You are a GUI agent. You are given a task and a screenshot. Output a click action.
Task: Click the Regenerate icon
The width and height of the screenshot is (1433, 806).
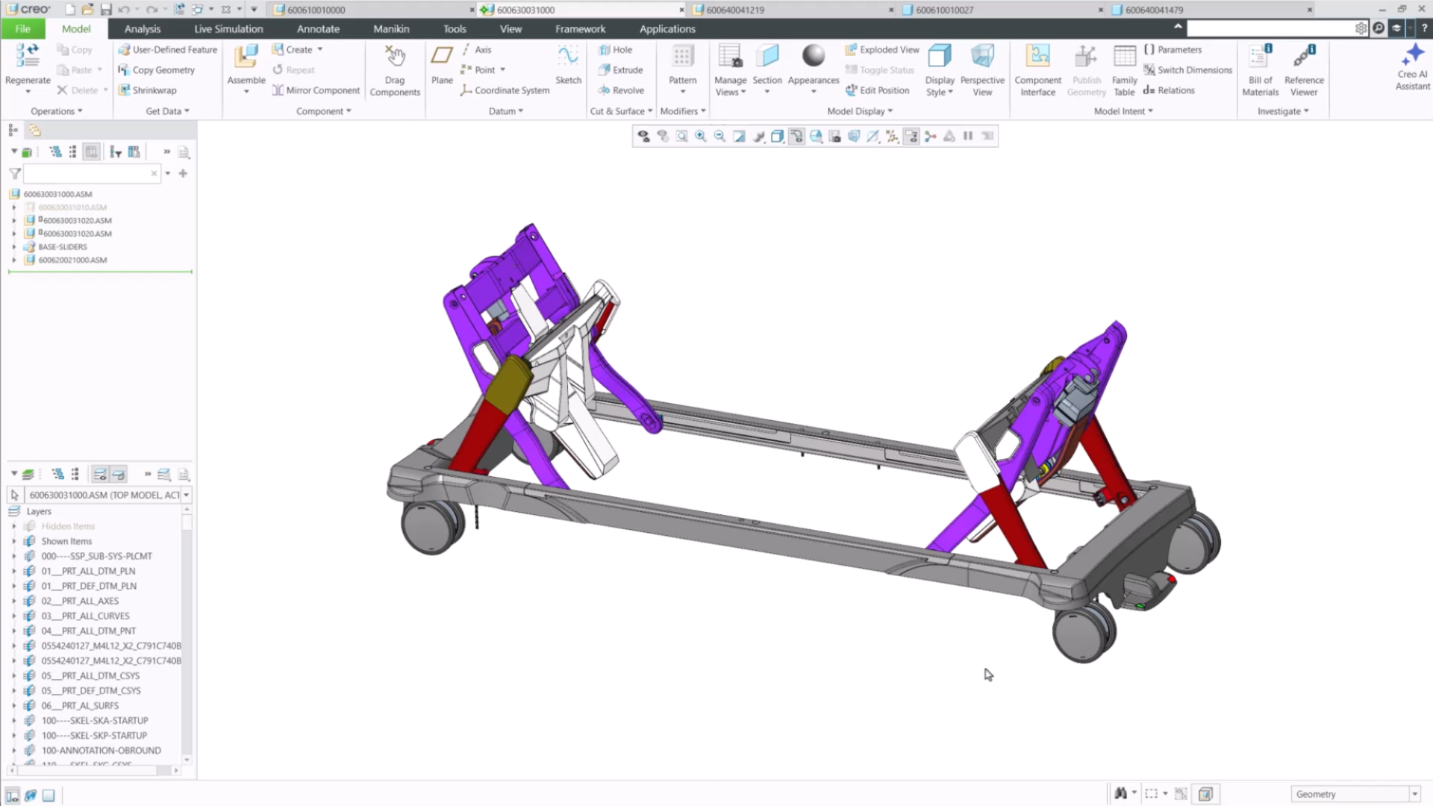pyautogui.click(x=28, y=57)
